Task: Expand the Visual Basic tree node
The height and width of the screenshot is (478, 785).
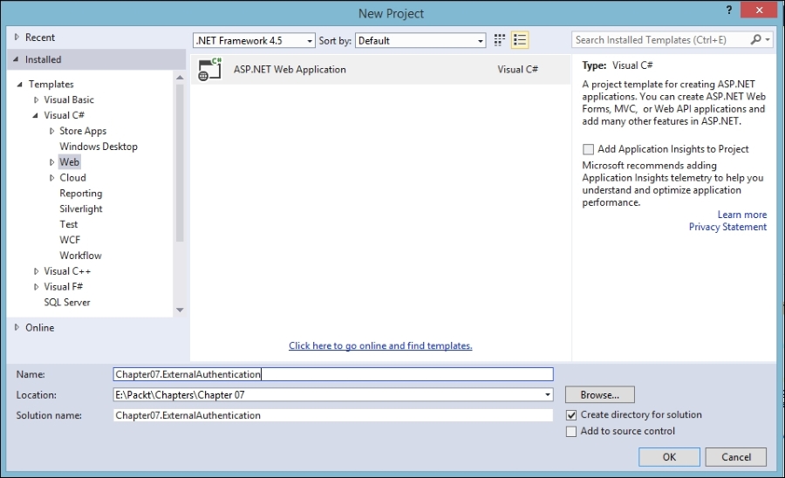Action: point(37,100)
